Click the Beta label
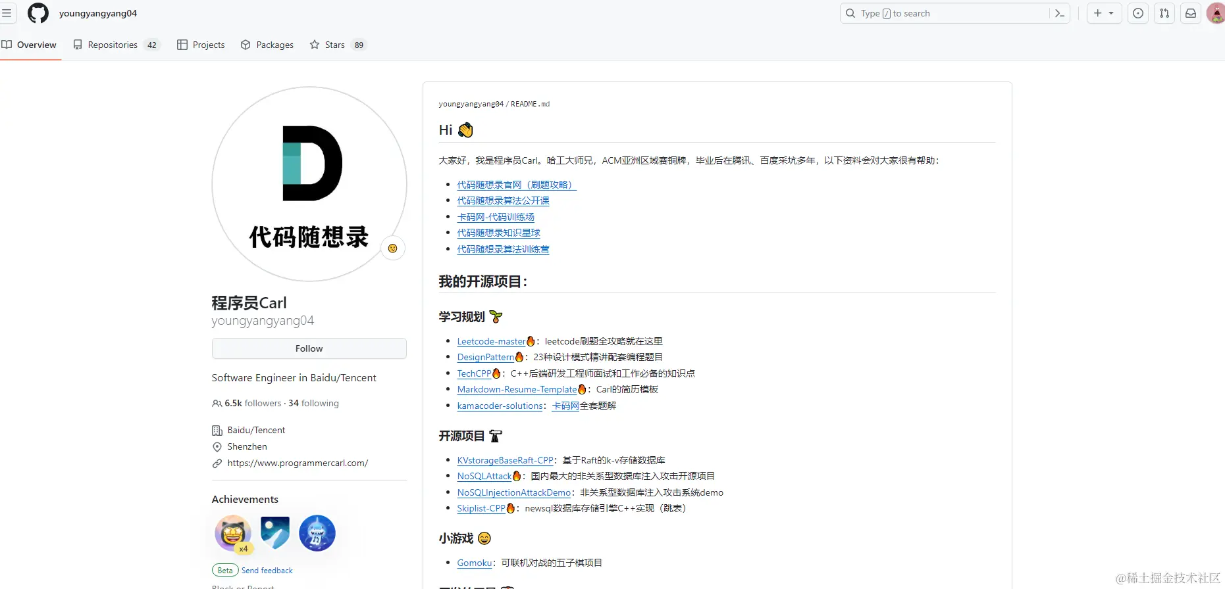The height and width of the screenshot is (589, 1225). coord(225,571)
